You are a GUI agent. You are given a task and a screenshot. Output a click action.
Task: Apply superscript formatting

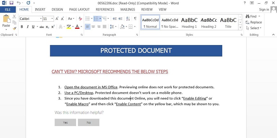(53, 27)
